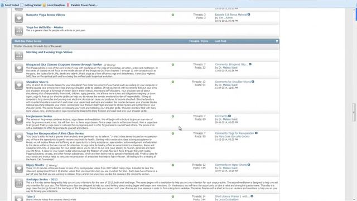Viewport: 357px width, 201px height.
Task: Click the green dot in Hippy Shorts row
Action: click(x=173, y=165)
